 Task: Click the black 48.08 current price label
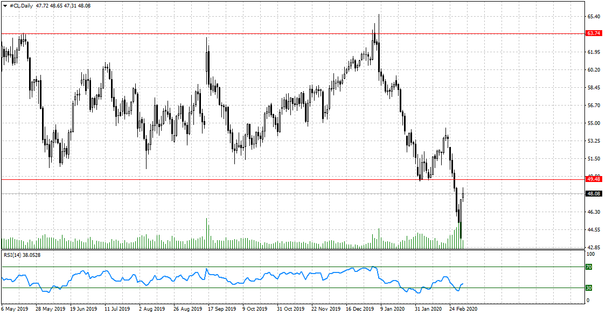[594, 193]
